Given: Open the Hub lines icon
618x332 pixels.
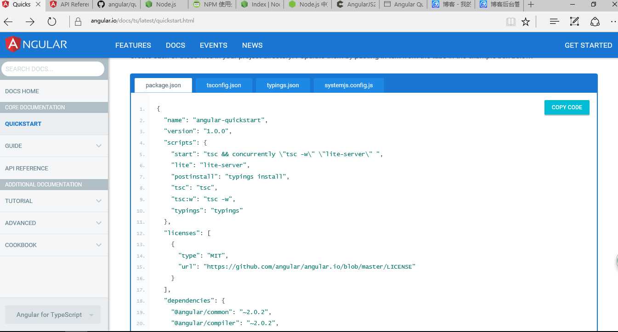Looking at the screenshot, I should click(x=555, y=22).
